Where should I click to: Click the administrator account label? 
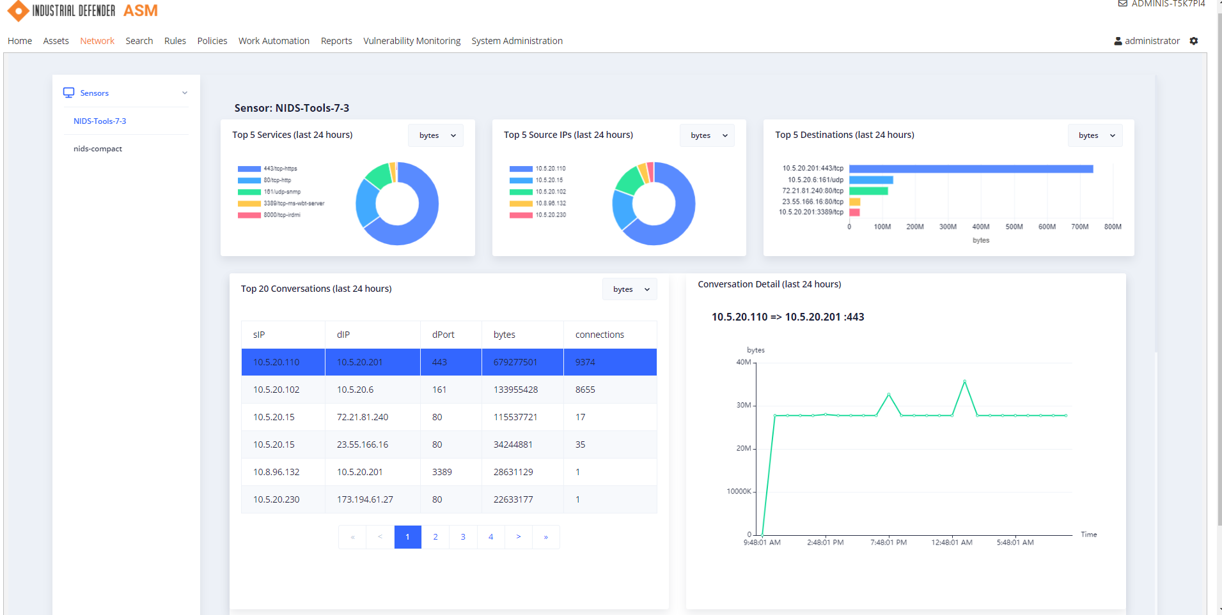[1152, 41]
